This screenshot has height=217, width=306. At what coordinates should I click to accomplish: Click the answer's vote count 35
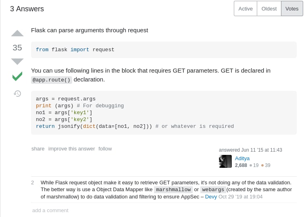[x=17, y=48]
